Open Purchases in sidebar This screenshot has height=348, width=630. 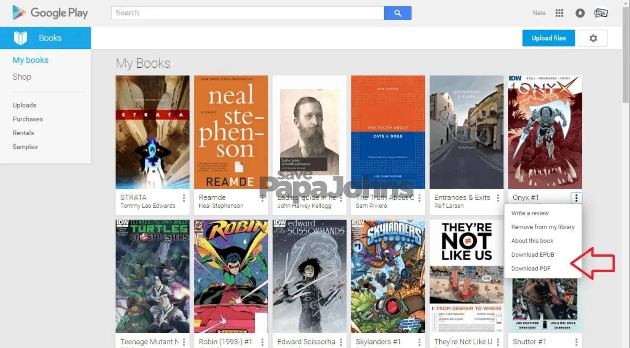[x=28, y=119]
